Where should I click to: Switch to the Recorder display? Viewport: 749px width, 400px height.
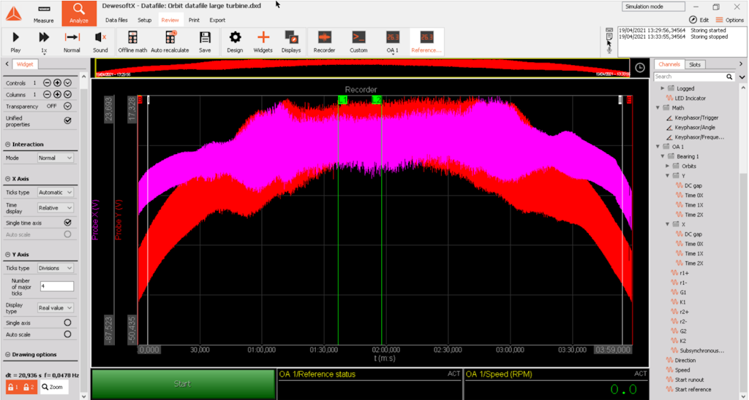point(324,42)
